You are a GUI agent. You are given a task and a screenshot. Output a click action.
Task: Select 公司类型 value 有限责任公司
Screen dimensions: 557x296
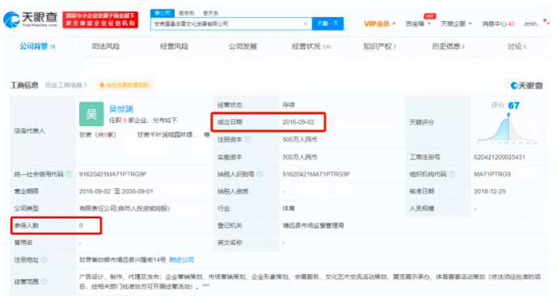pos(124,208)
